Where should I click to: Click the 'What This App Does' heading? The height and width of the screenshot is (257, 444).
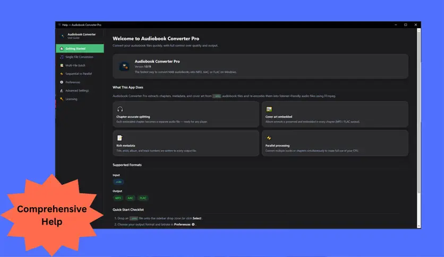(x=127, y=87)
